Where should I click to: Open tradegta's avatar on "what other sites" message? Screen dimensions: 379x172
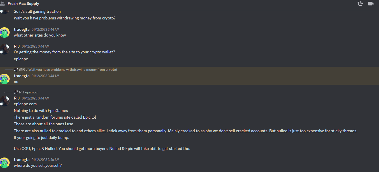pyautogui.click(x=5, y=32)
